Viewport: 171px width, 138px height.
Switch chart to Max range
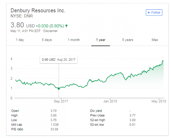click(x=155, y=40)
